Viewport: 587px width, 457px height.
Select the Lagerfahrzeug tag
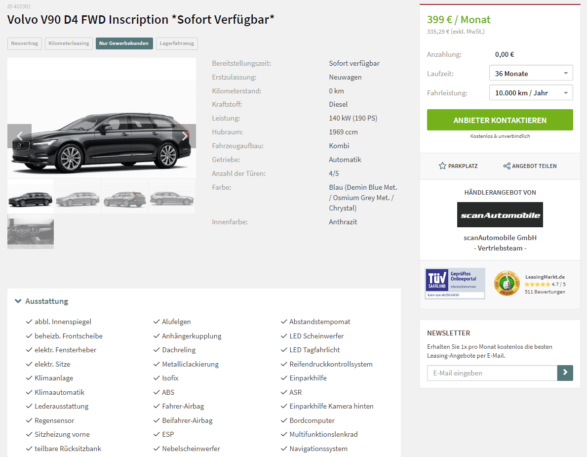coord(177,43)
